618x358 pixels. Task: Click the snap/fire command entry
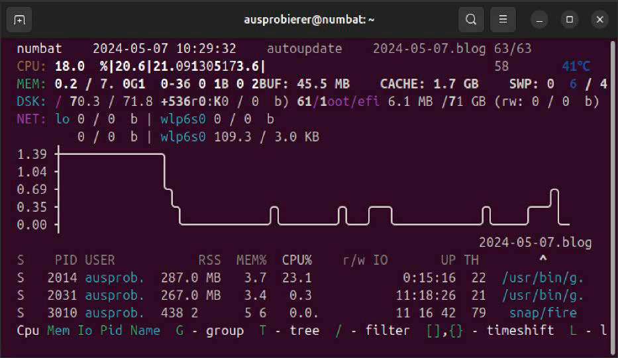pyautogui.click(x=542, y=313)
